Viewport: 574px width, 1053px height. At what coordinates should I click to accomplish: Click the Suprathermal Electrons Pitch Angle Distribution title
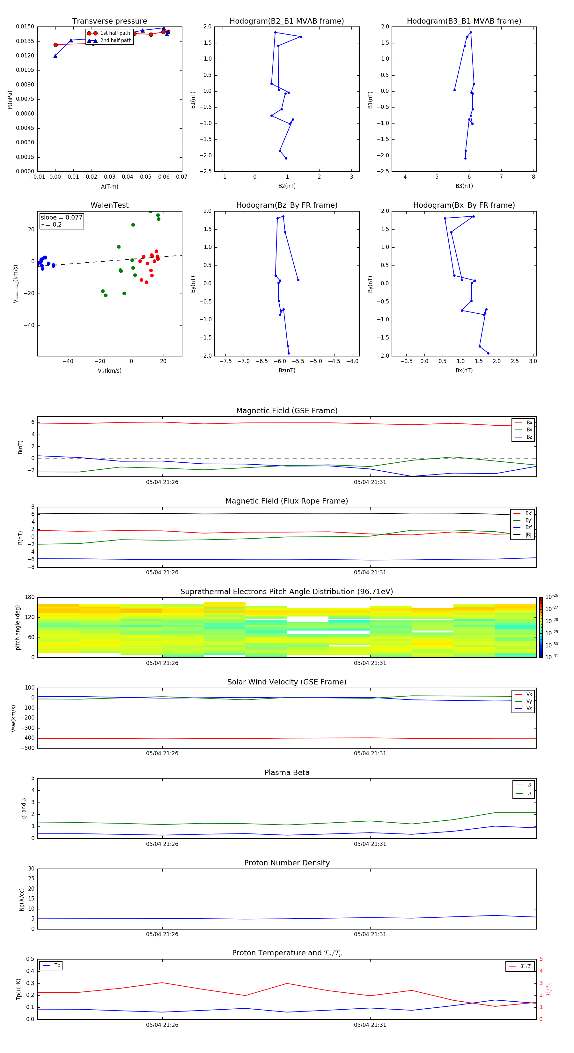coord(287,592)
